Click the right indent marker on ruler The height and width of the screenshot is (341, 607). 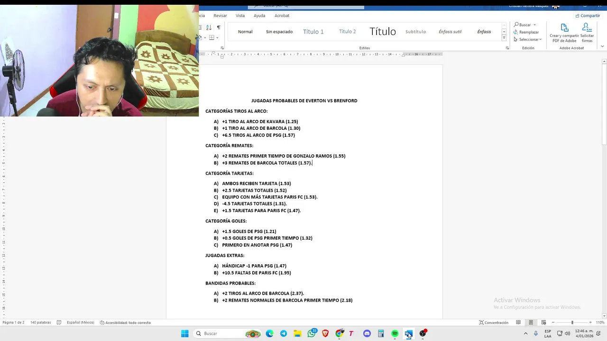coord(403,55)
